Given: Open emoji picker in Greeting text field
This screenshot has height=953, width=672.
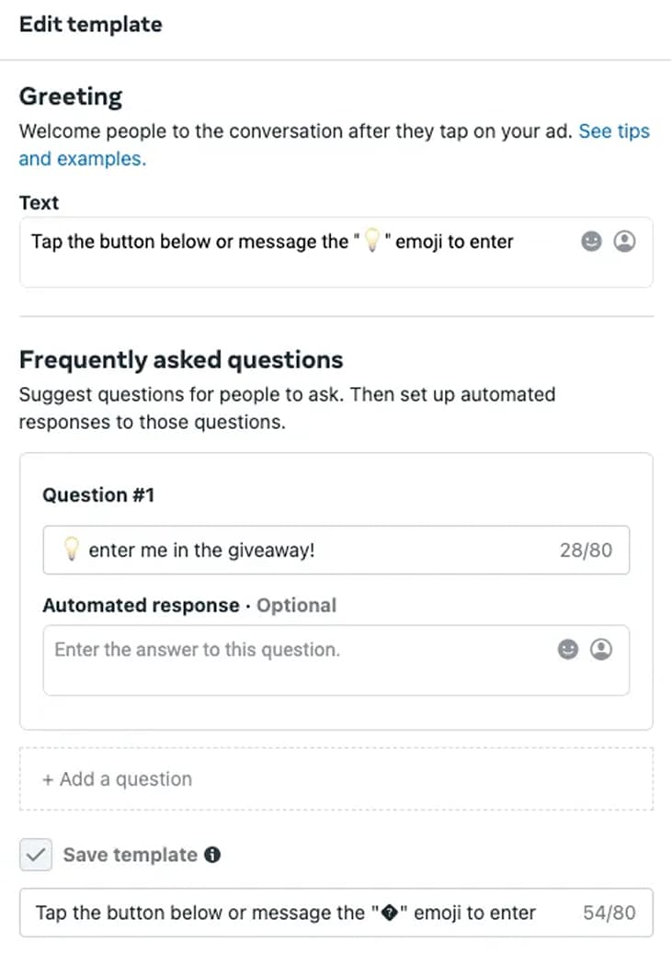Looking at the screenshot, I should pos(593,242).
